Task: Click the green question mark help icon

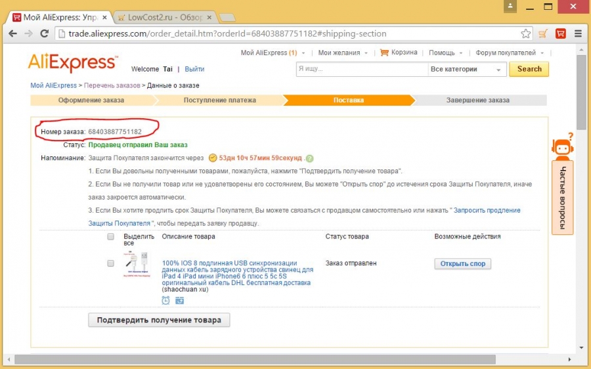Action: pyautogui.click(x=309, y=158)
